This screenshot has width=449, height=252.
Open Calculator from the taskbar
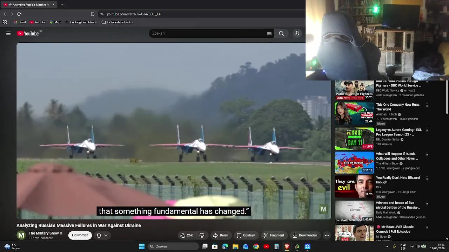276,246
